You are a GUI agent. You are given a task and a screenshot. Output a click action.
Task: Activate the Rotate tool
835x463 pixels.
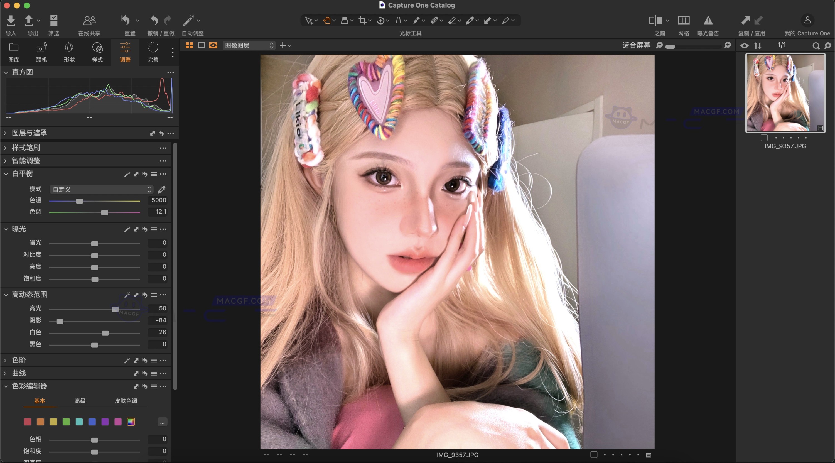(381, 20)
